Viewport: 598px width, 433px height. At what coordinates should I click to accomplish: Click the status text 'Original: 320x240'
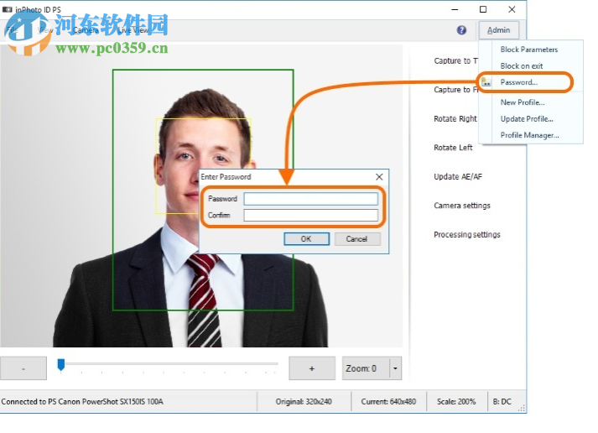click(304, 402)
